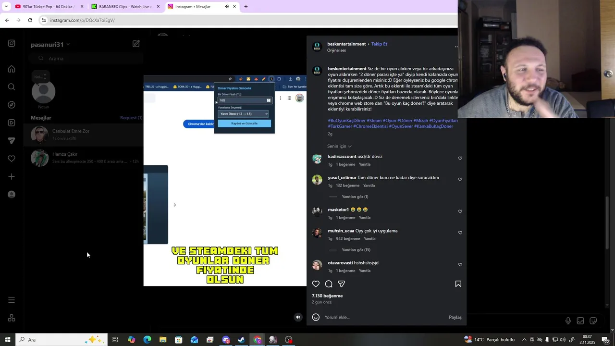
Task: Like otavarovasti's comment
Action: tap(460, 265)
